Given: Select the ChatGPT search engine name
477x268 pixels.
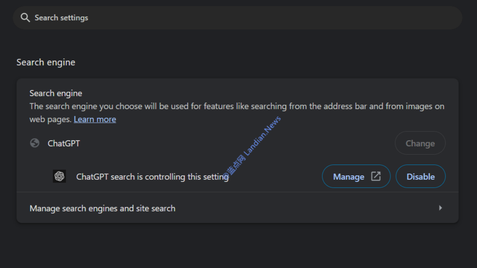Looking at the screenshot, I should [64, 143].
